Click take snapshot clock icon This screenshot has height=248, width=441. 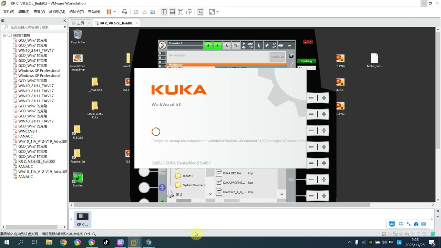(136, 12)
